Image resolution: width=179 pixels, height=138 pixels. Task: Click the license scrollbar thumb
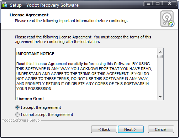tap(160, 56)
